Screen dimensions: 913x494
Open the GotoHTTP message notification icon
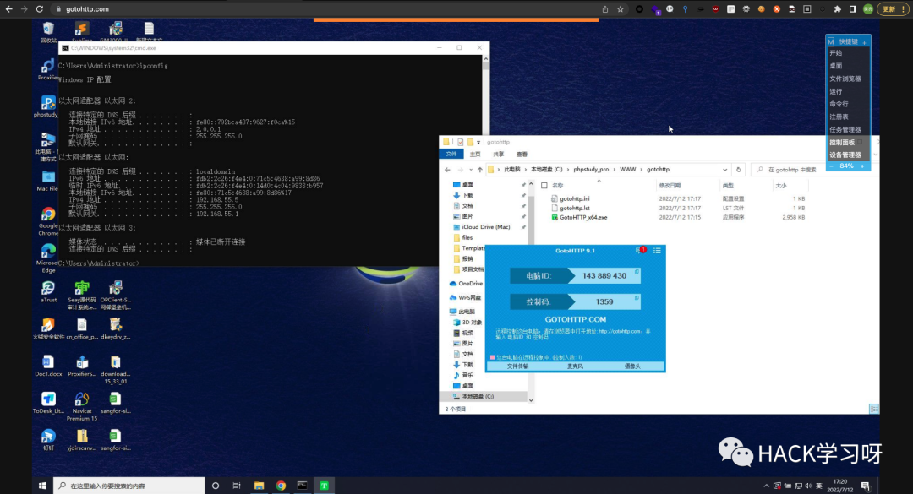click(x=640, y=250)
